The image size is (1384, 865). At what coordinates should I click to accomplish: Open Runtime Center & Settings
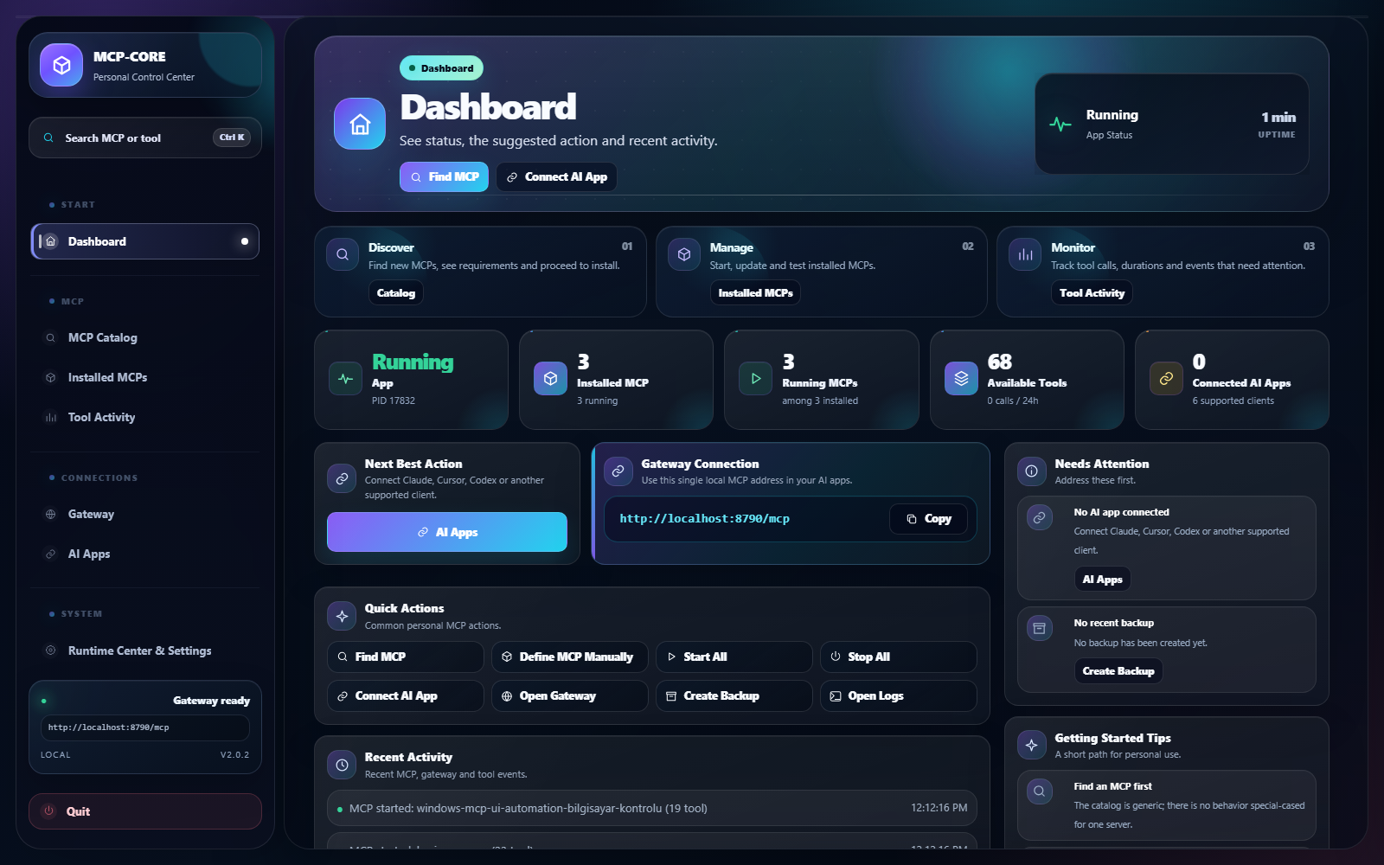pyautogui.click(x=145, y=650)
